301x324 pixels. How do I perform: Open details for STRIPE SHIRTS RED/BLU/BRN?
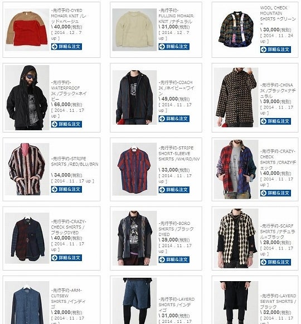pyautogui.click(x=66, y=189)
